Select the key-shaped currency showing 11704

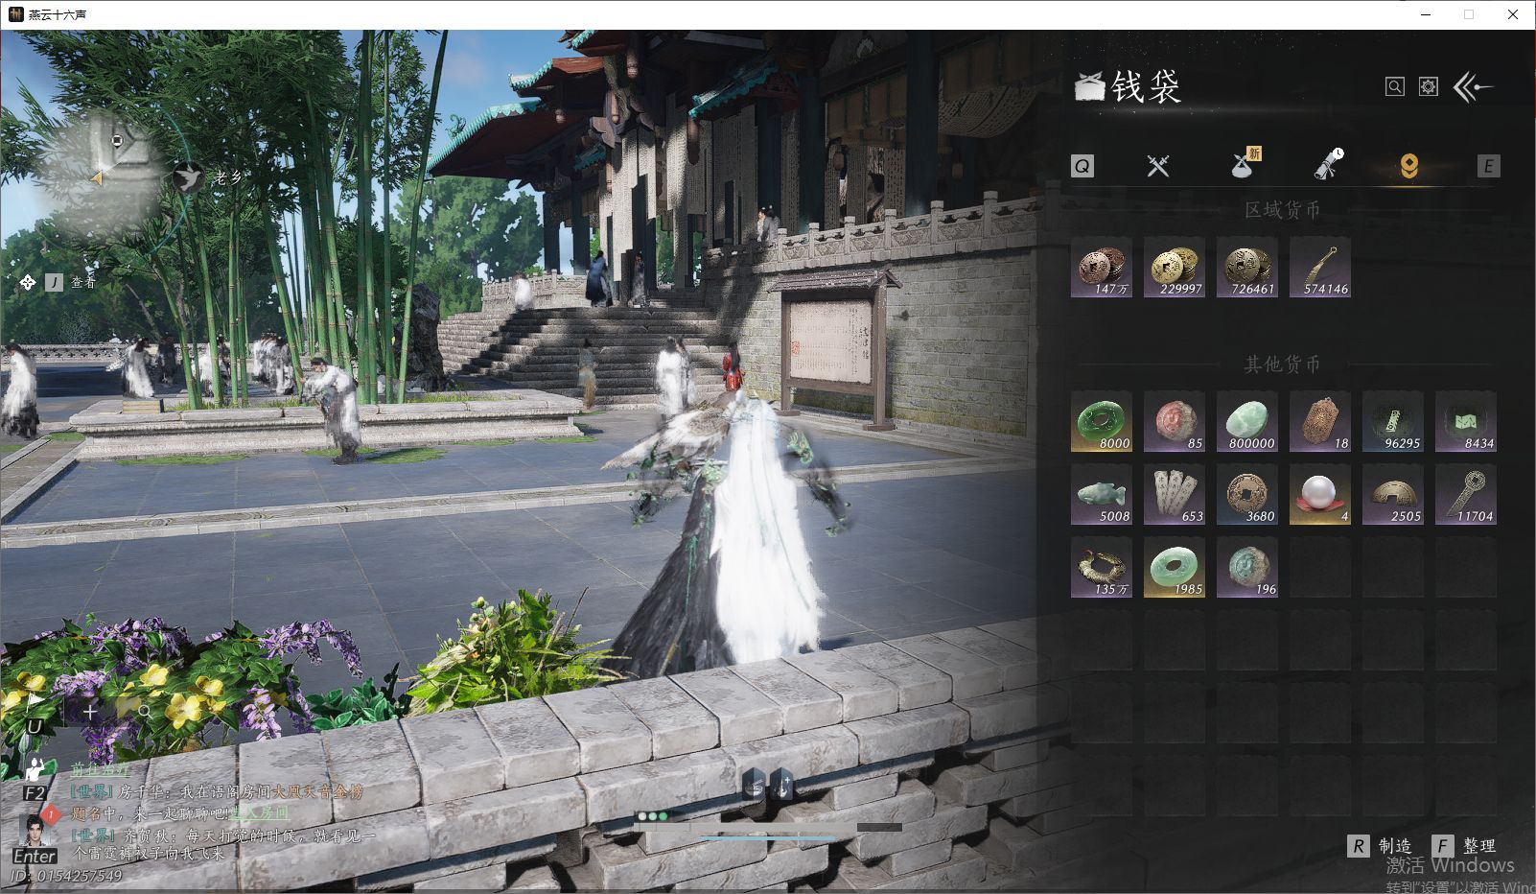click(1466, 494)
